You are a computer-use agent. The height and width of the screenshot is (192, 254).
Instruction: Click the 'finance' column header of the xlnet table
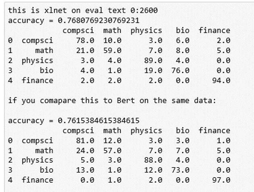[x=215, y=31]
